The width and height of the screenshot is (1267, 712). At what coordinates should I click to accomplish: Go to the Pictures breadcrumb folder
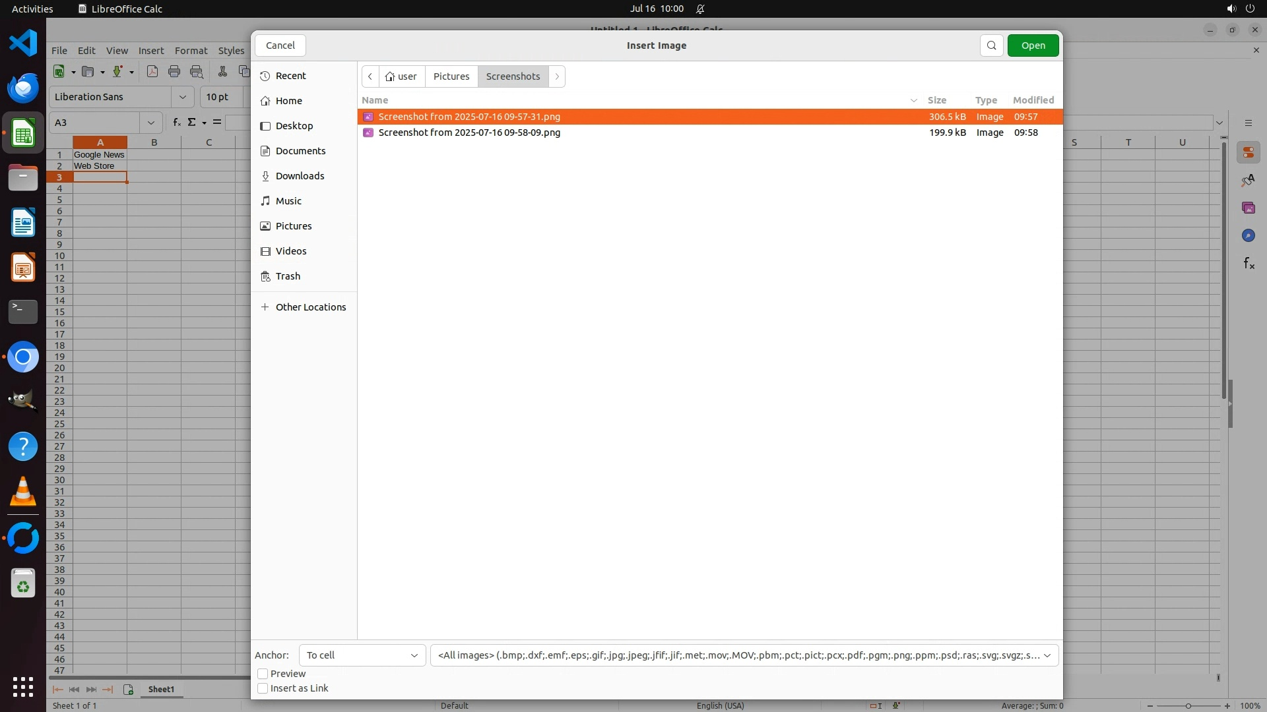(451, 76)
